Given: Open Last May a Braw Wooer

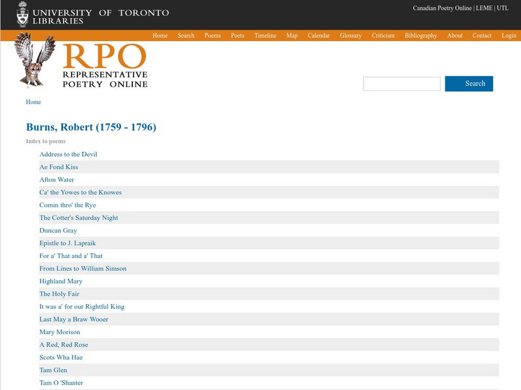Looking at the screenshot, I should [74, 319].
